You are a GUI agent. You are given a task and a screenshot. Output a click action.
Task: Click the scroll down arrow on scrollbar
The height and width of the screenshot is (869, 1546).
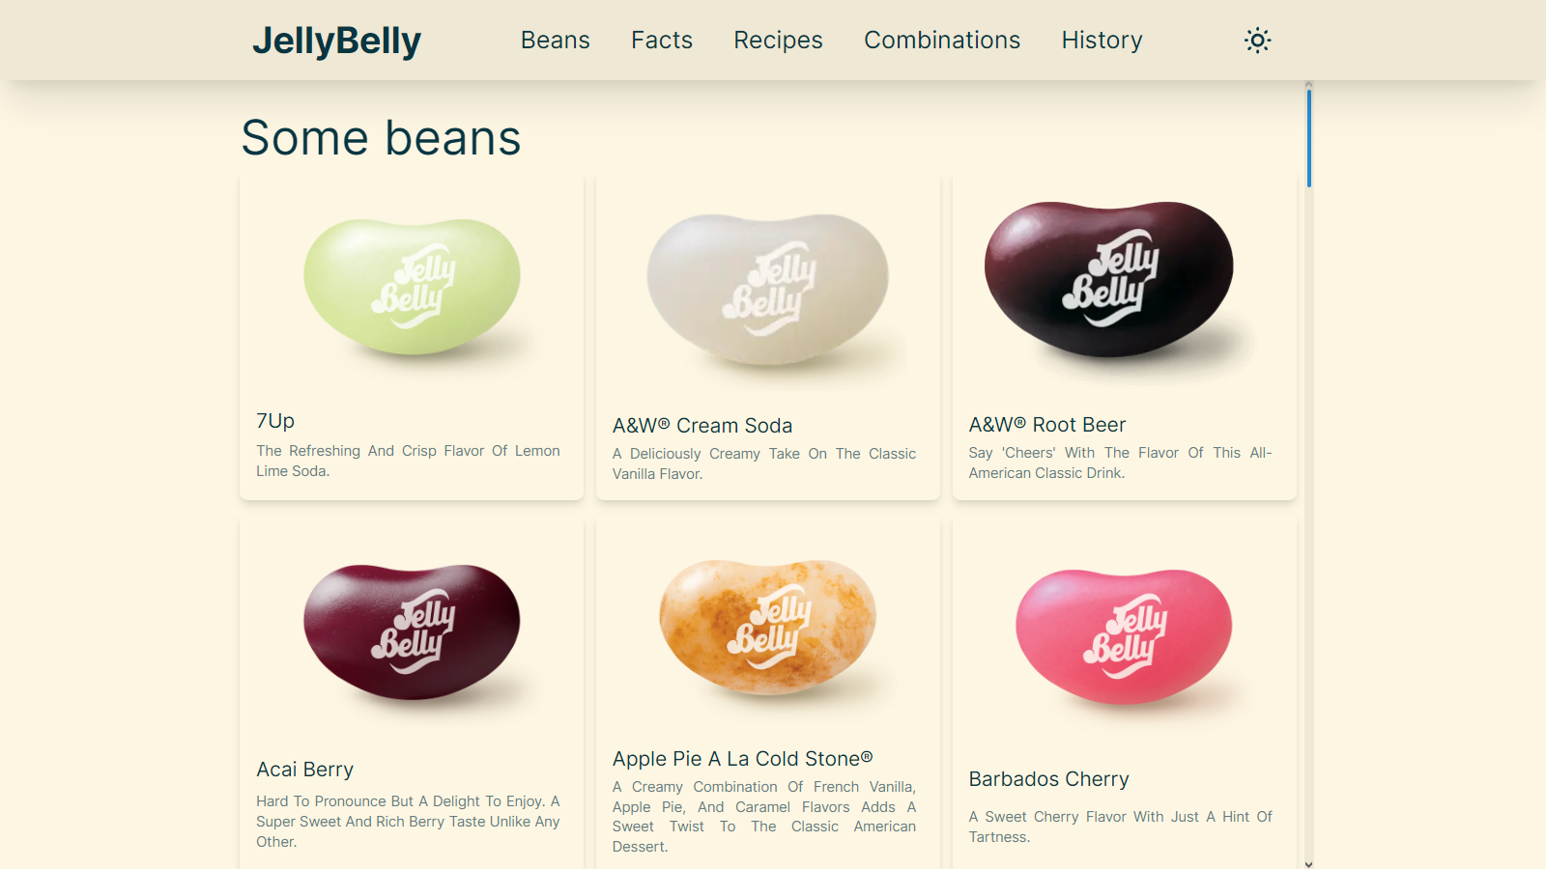point(1308,864)
